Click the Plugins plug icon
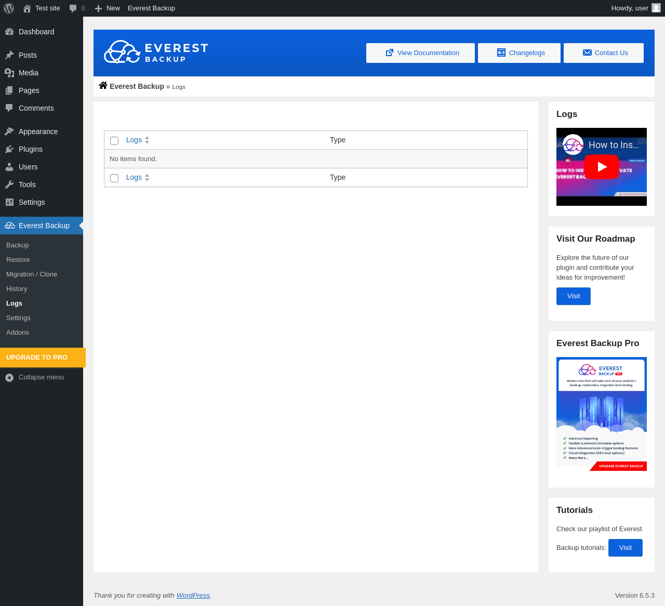This screenshot has width=665, height=606. [x=9, y=149]
